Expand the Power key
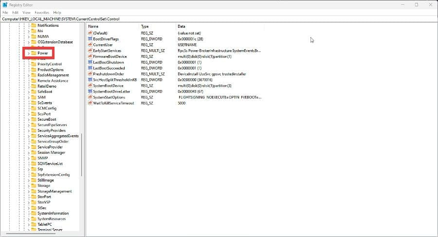Viewport: 438px width, 237px height. [29, 54]
